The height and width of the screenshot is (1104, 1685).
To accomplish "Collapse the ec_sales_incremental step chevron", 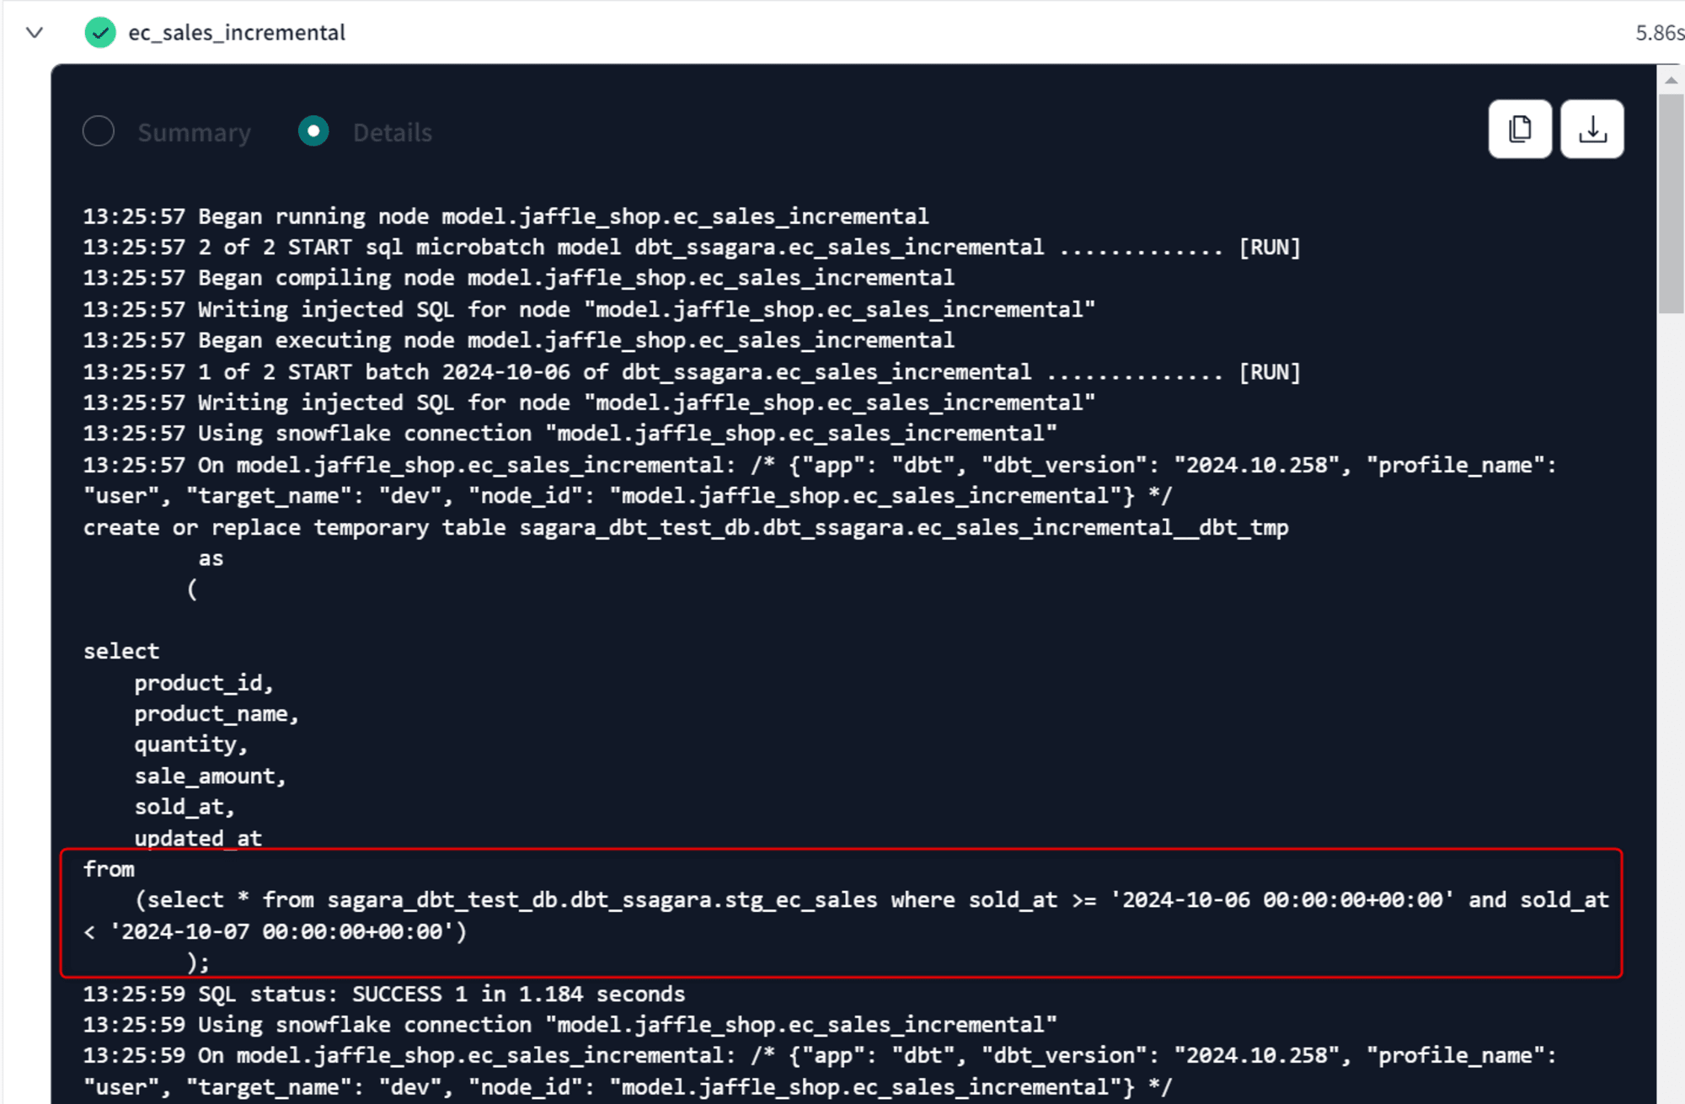I will click(x=35, y=33).
